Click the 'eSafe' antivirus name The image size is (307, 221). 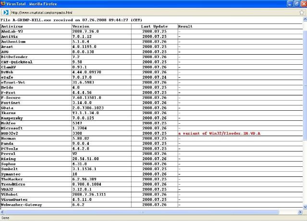tap(7, 77)
